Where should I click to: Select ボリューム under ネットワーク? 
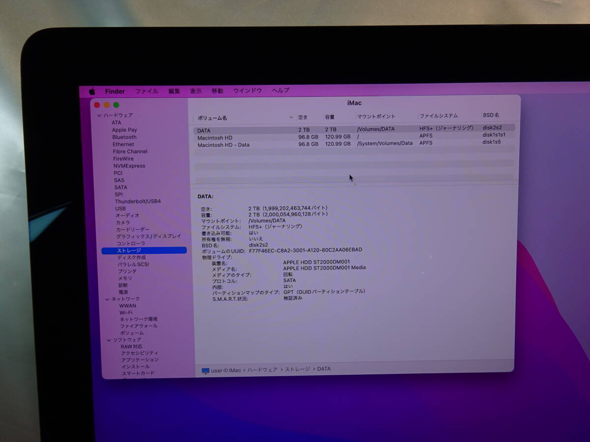132,333
